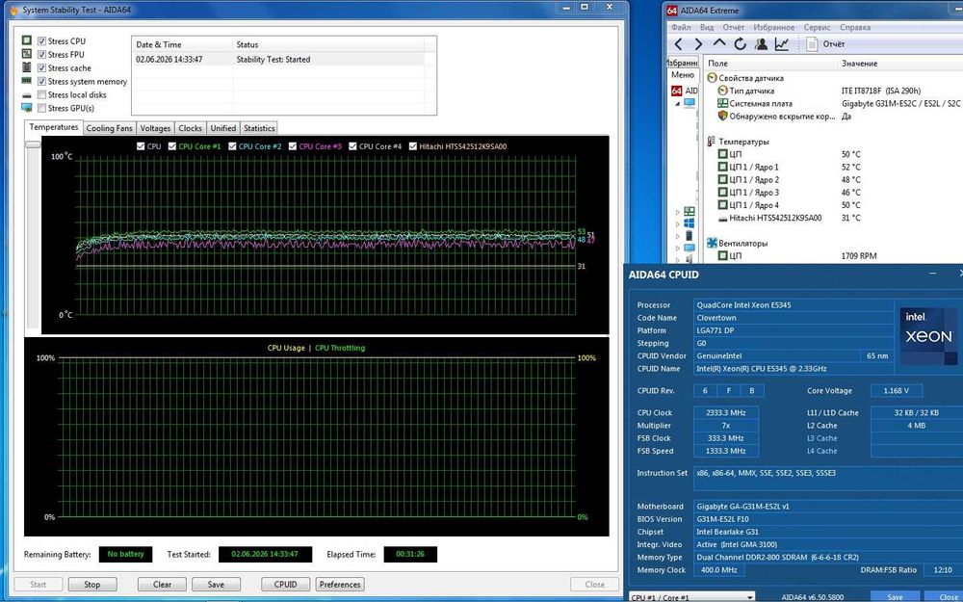Viewport: 963px width, 602px height.
Task: Click the Поле column header
Action: tap(770, 64)
